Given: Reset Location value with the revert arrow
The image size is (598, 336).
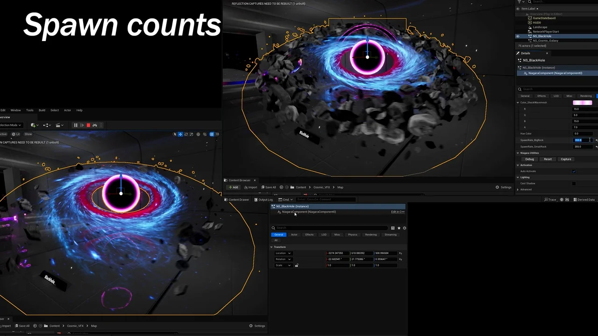Looking at the screenshot, I should 400,253.
